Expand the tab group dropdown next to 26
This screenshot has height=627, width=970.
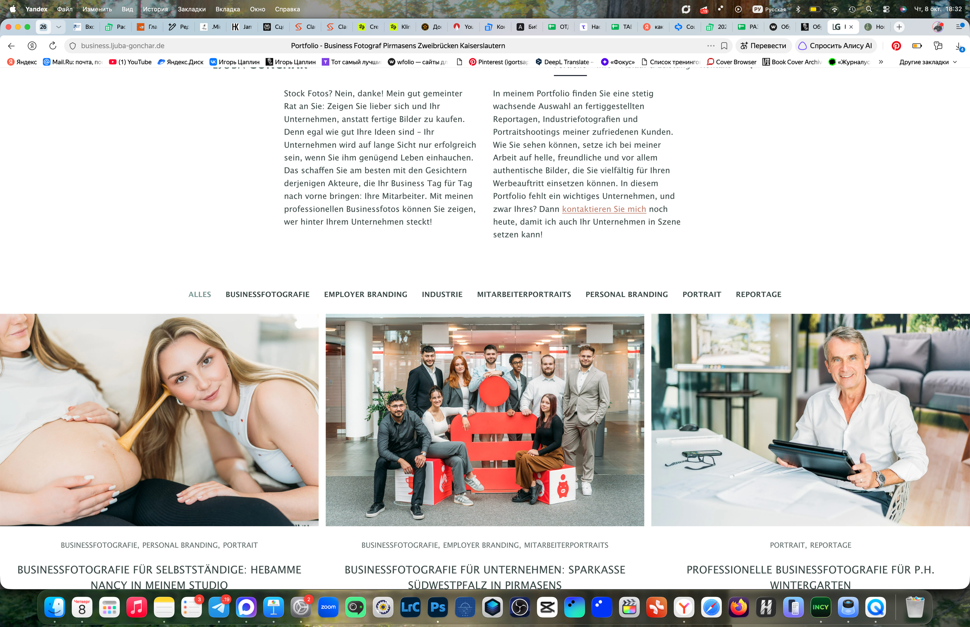(59, 27)
